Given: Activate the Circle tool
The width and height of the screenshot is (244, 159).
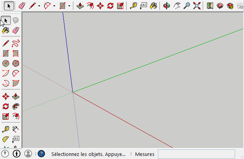Looking at the screenshot, I should tap(6, 63).
